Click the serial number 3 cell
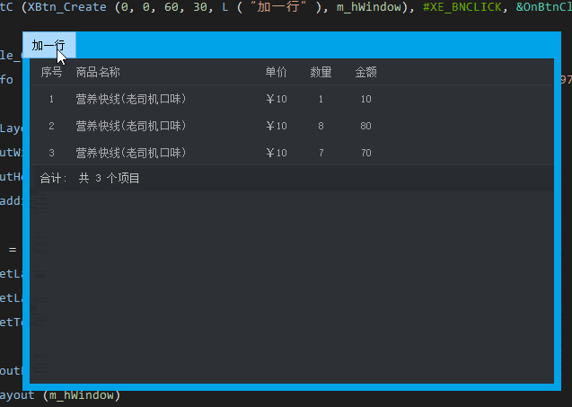The height and width of the screenshot is (407, 572). click(x=51, y=153)
